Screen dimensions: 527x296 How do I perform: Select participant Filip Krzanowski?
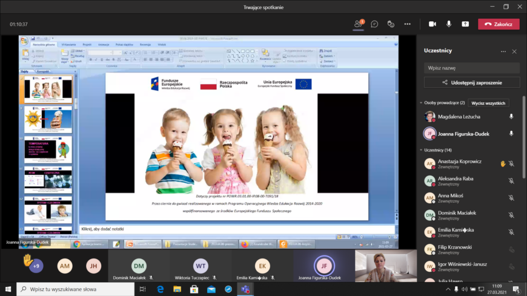pyautogui.click(x=471, y=249)
